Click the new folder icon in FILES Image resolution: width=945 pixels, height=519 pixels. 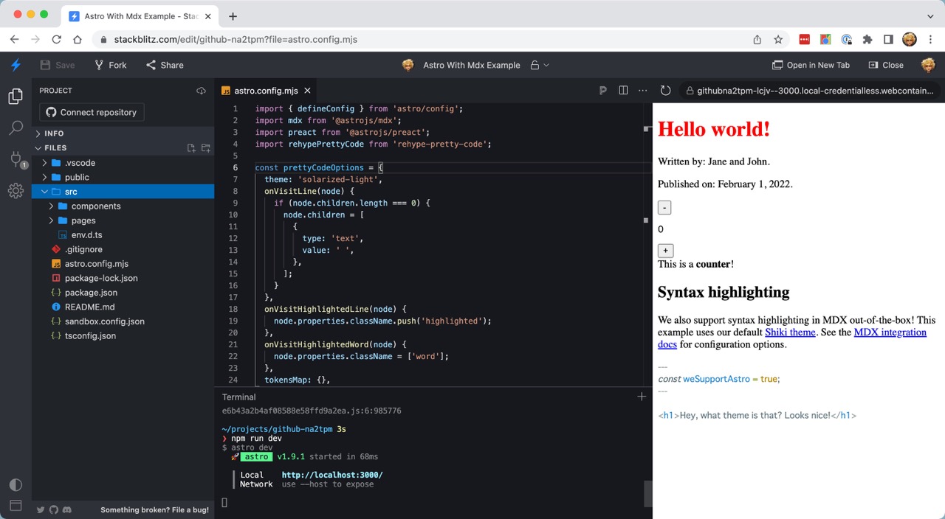205,148
